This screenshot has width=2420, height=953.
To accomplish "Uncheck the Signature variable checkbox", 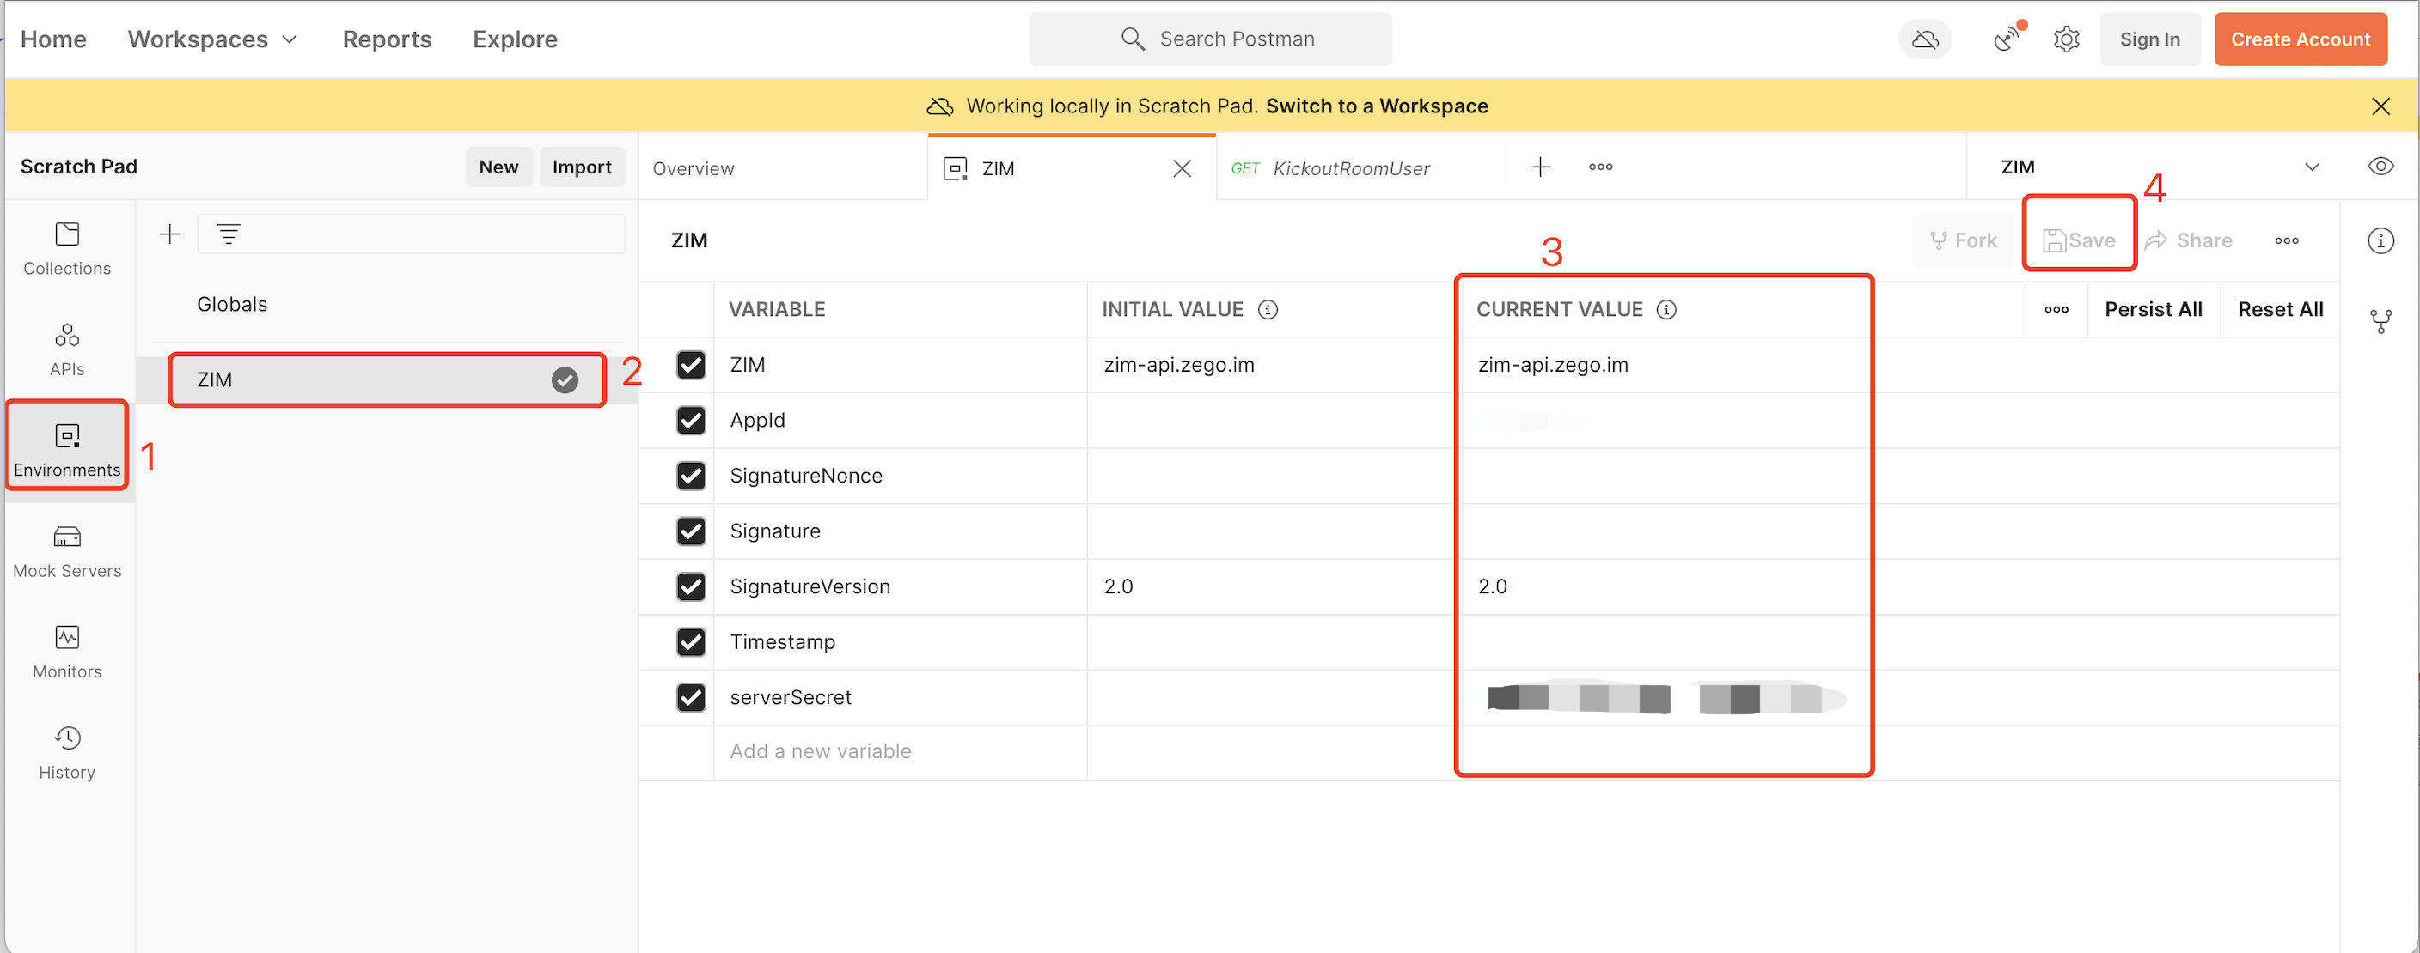I will [690, 531].
